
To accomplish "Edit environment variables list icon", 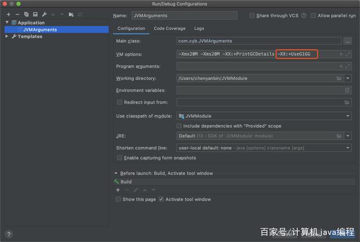I will pos(347,90).
